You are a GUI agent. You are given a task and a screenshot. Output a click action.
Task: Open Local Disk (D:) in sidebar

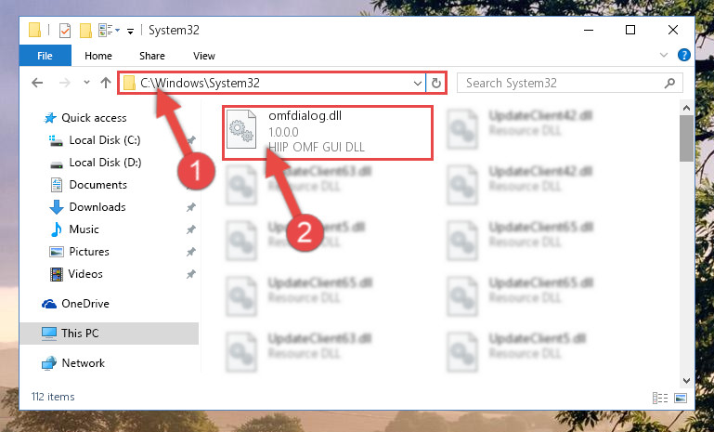(105, 163)
